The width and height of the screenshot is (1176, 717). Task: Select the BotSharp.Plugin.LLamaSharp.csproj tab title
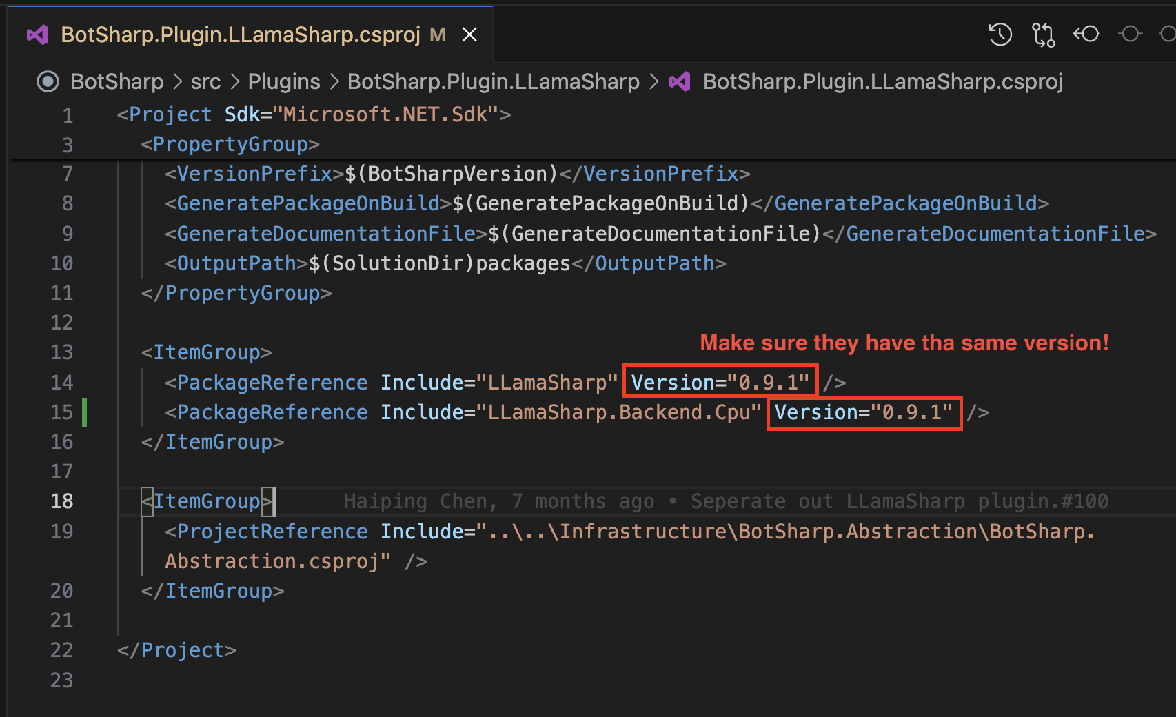point(241,34)
